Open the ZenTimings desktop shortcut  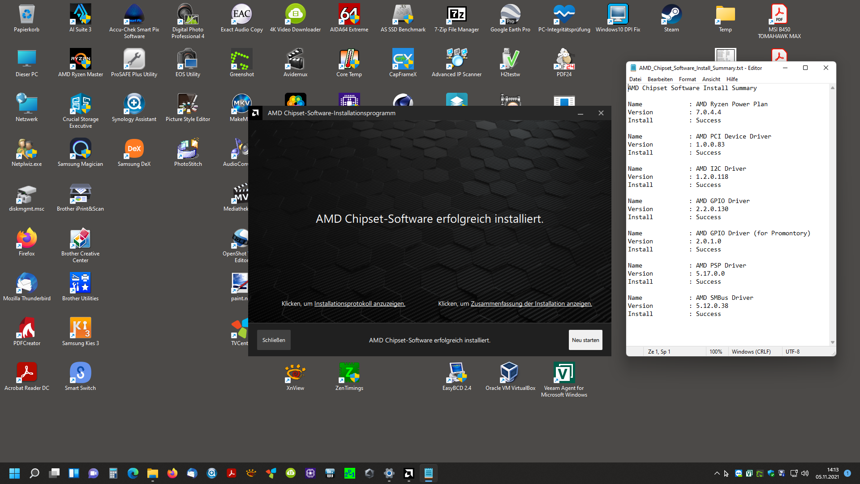pos(349,373)
